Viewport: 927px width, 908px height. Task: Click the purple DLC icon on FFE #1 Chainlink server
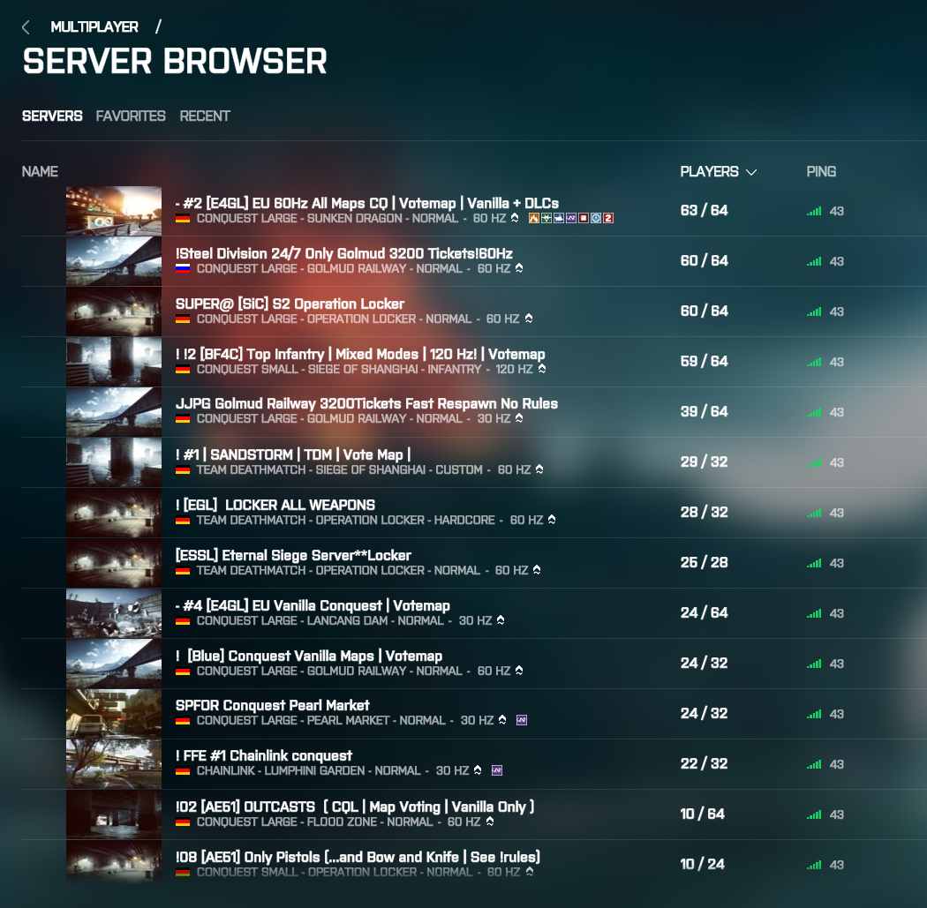pyautogui.click(x=497, y=771)
